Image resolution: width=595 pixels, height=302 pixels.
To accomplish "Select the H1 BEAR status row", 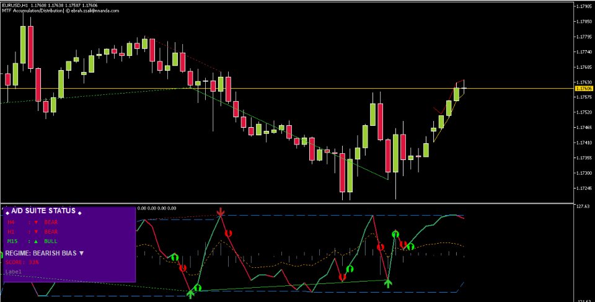I will 32,232.
